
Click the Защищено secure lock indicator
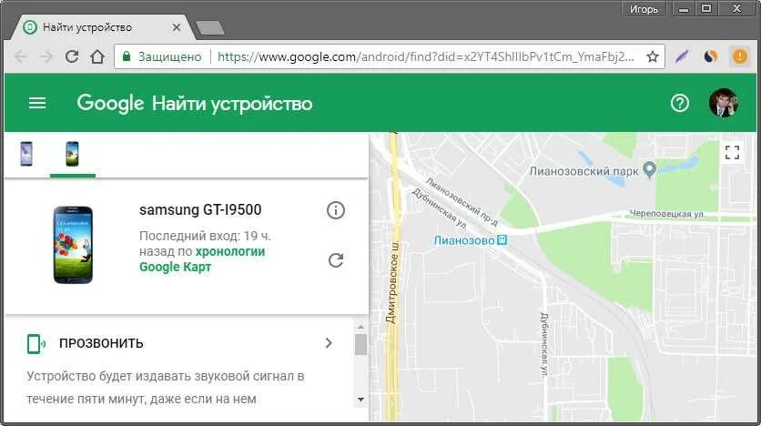tap(162, 56)
